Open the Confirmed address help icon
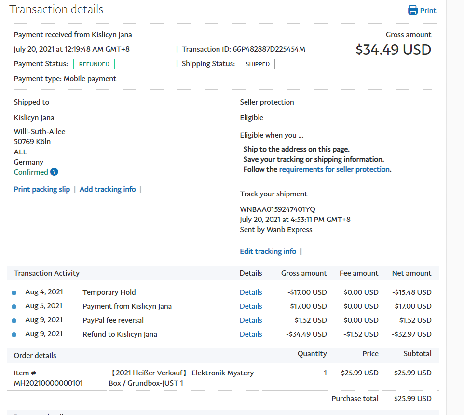464x415 pixels. [54, 172]
